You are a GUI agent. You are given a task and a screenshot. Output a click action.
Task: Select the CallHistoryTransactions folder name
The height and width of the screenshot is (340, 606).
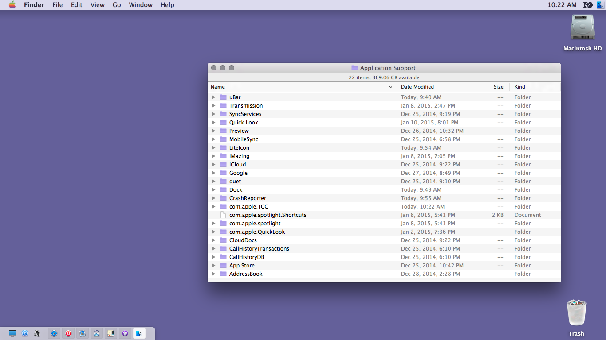[259, 249]
